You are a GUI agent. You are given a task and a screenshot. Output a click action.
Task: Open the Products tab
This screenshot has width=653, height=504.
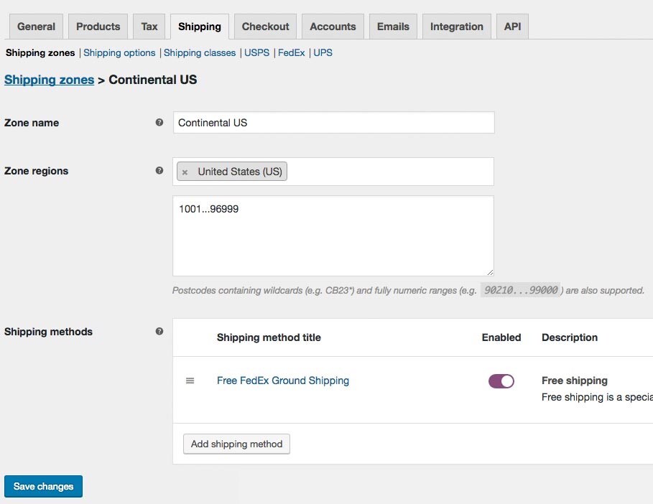tap(98, 27)
